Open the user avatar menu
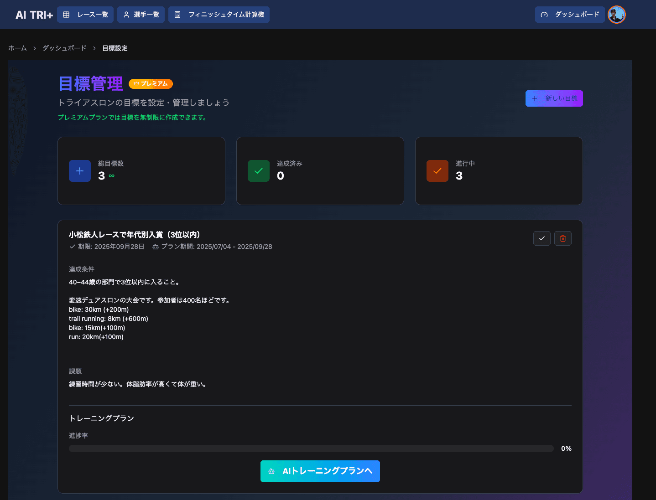This screenshot has height=500, width=656. coord(617,15)
